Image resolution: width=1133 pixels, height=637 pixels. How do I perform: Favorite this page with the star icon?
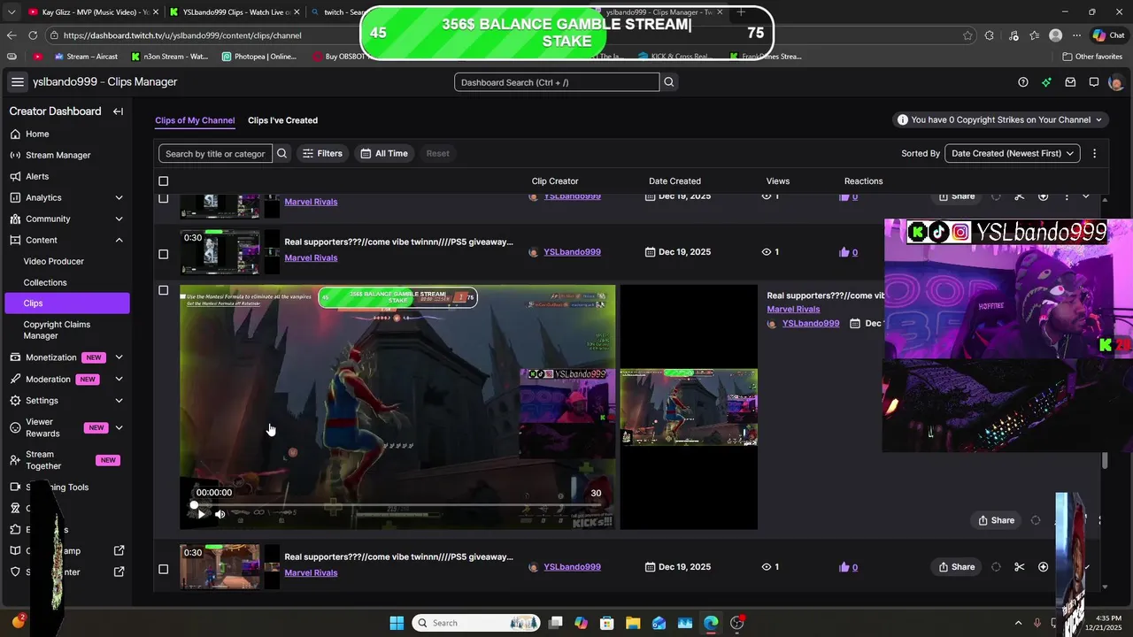point(969,35)
